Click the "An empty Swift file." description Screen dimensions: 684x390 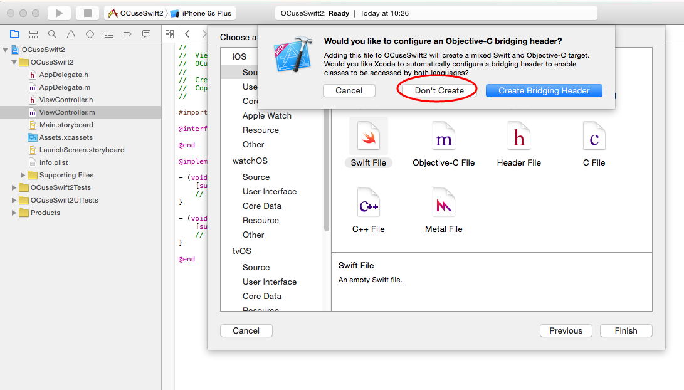point(371,280)
